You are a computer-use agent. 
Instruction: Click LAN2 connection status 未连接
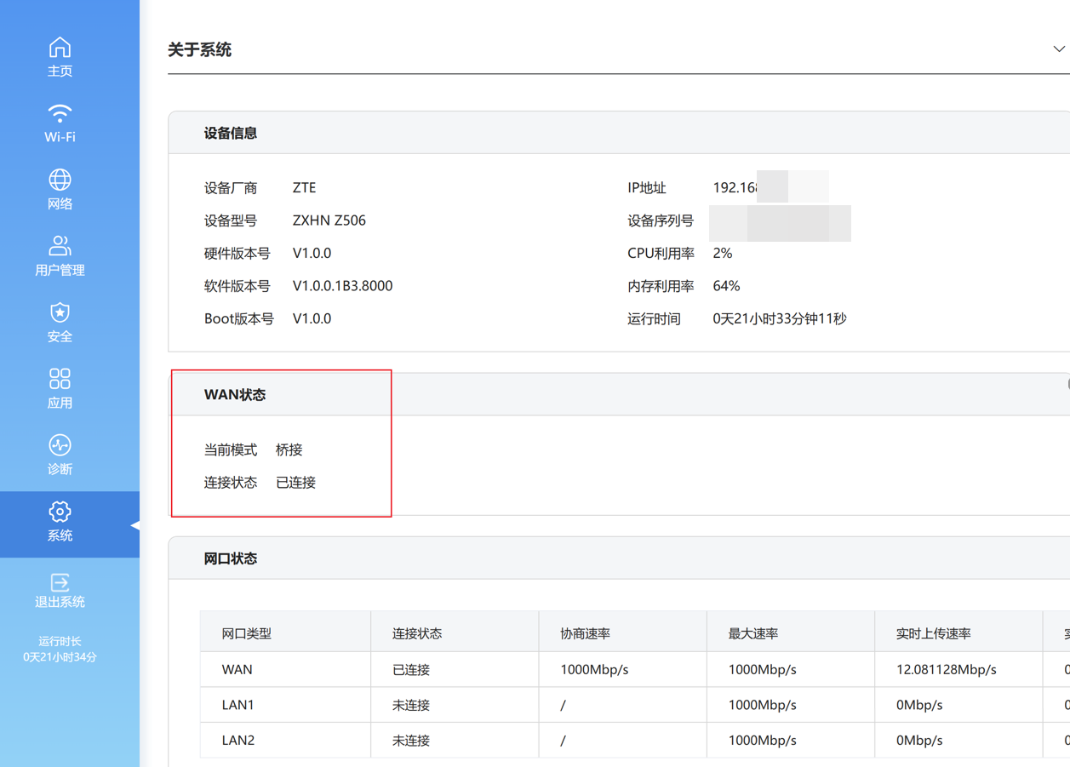[411, 741]
